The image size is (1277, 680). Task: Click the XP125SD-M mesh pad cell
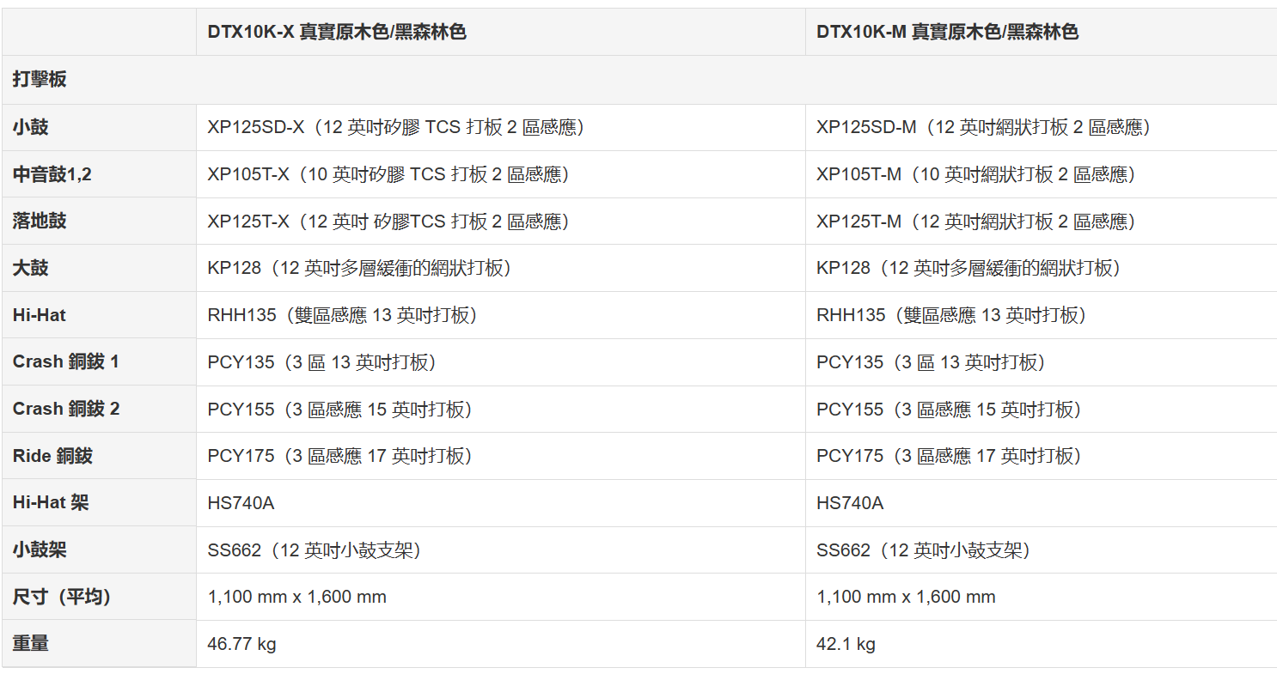pyautogui.click(x=983, y=127)
